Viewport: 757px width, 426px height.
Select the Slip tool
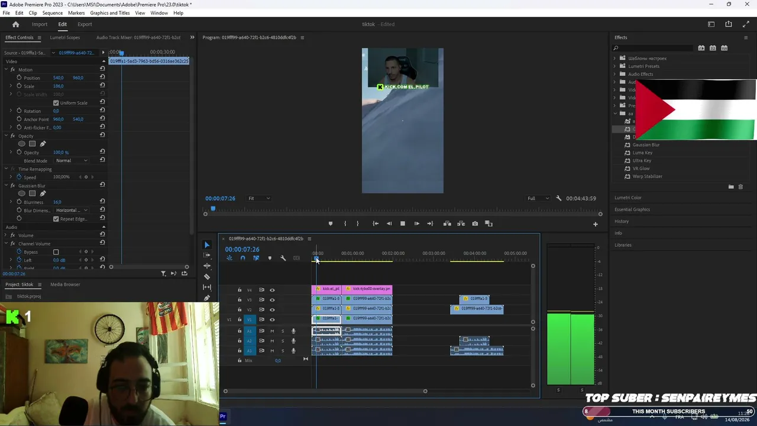pyautogui.click(x=206, y=288)
